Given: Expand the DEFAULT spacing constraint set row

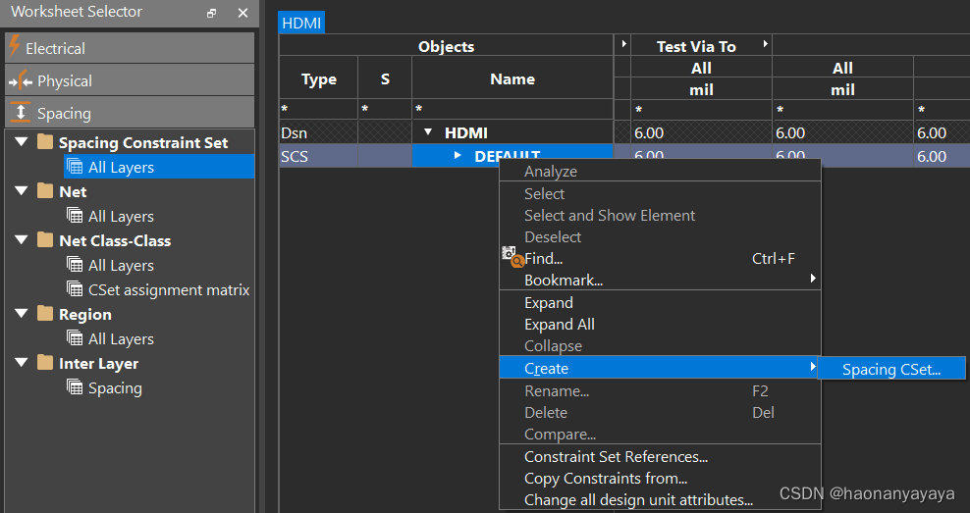Looking at the screenshot, I should 458,155.
